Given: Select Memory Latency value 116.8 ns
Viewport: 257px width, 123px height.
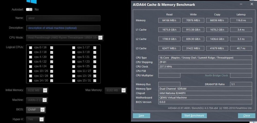Looking at the screenshot, I should (x=241, y=20).
